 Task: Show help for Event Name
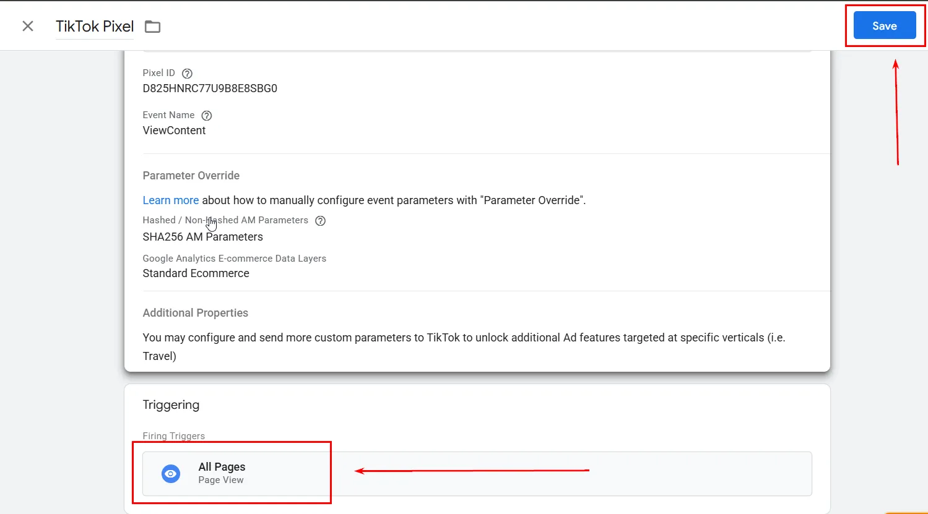coord(207,116)
